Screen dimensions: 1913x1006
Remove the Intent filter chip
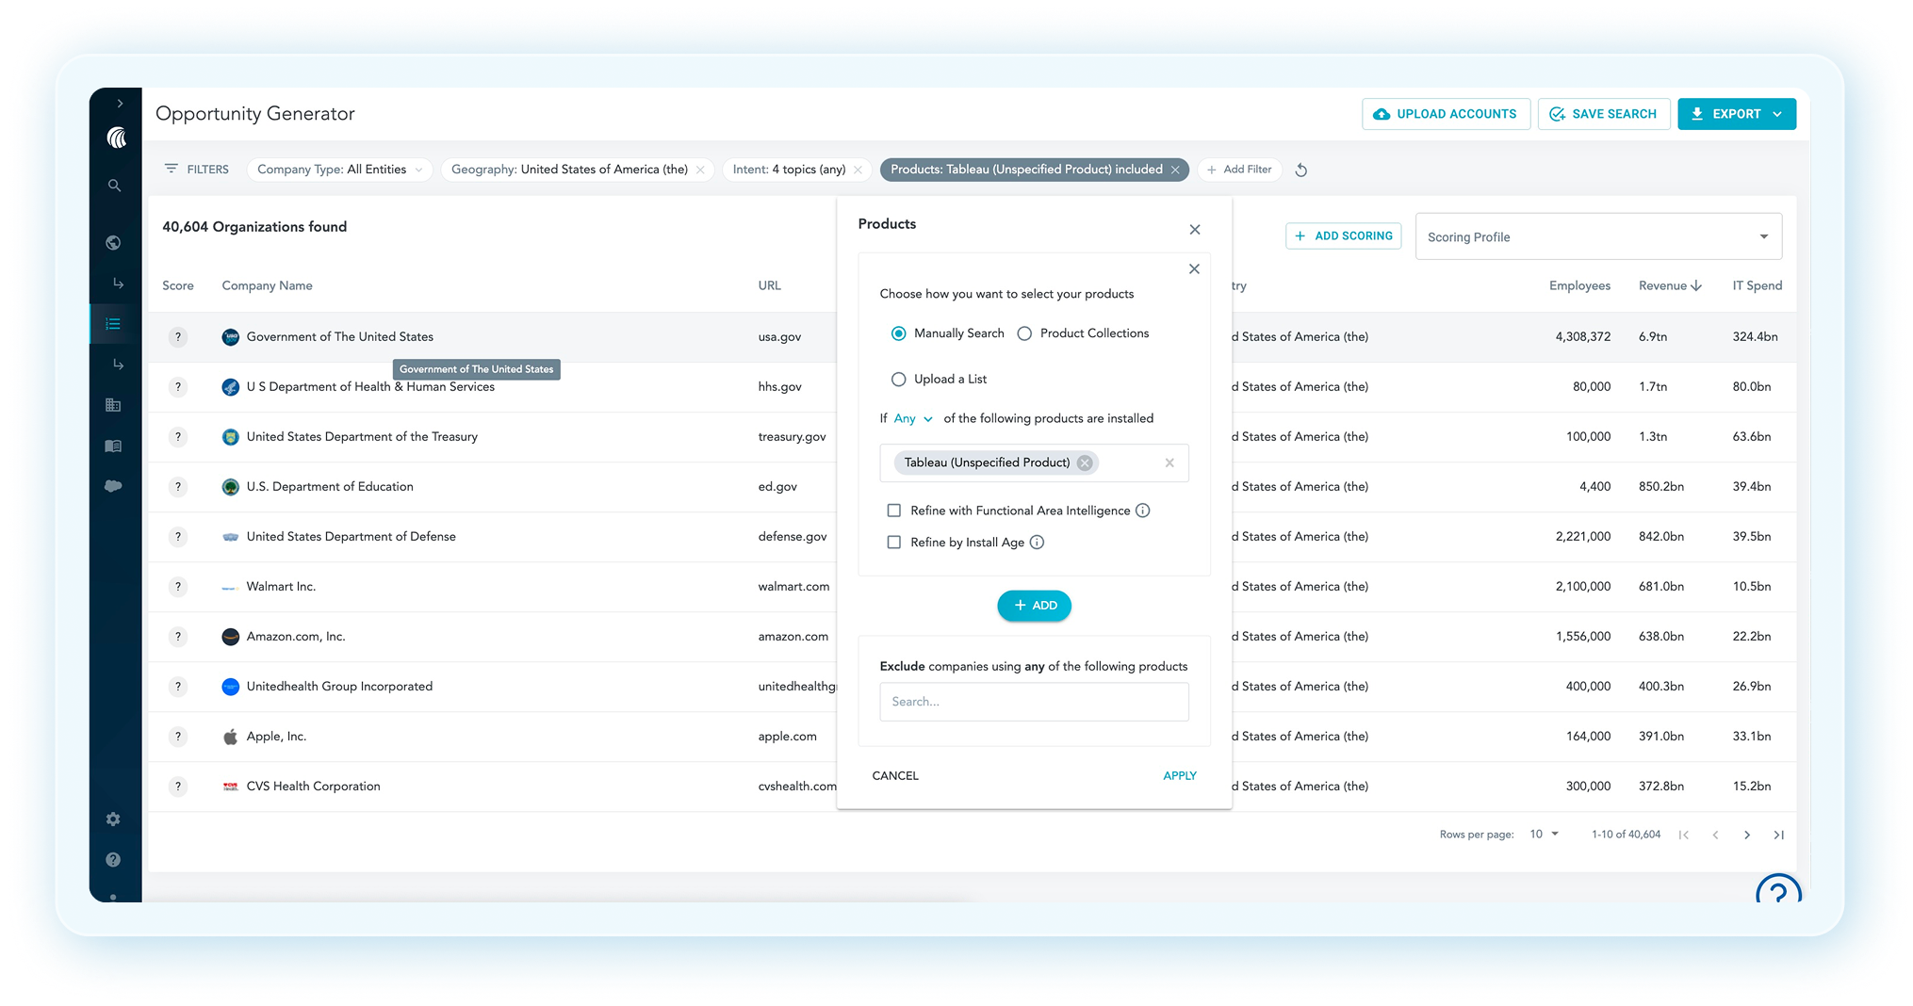pos(858,170)
